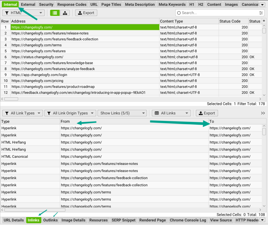Select https://changelogfy.com/features/analyze-feedback row
Screen dimensions: 268x225
pyautogui.click(x=85, y=69)
